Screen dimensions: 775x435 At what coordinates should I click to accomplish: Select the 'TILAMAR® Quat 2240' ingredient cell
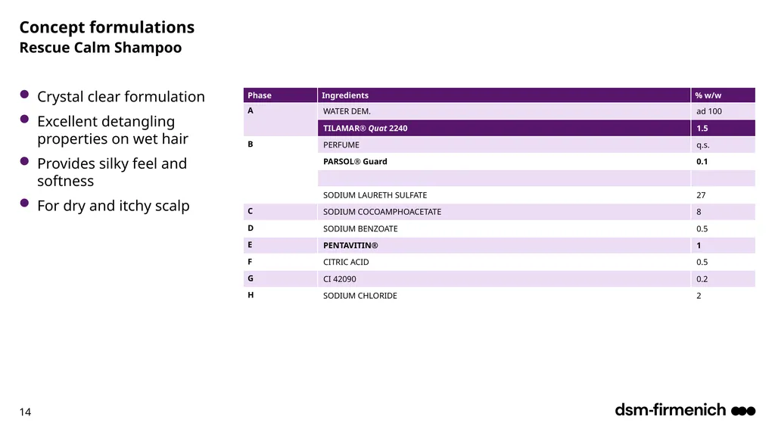(x=504, y=128)
